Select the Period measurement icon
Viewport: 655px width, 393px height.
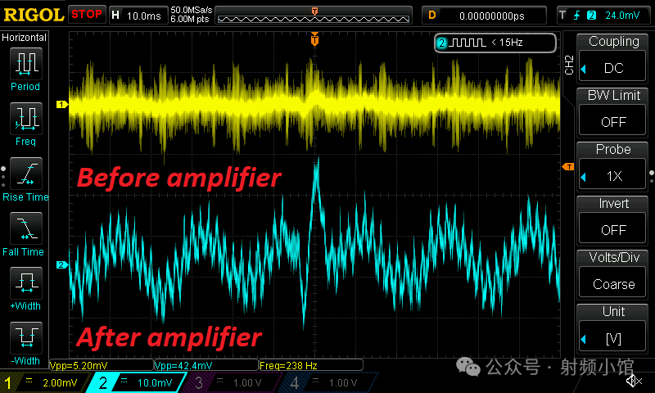click(25, 64)
